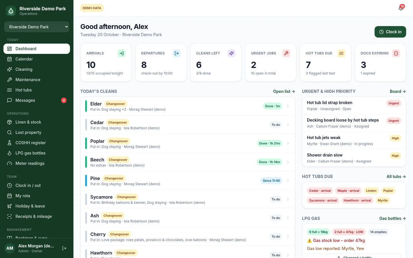Click the Riverside Demo Park tree logo

click(x=11, y=11)
